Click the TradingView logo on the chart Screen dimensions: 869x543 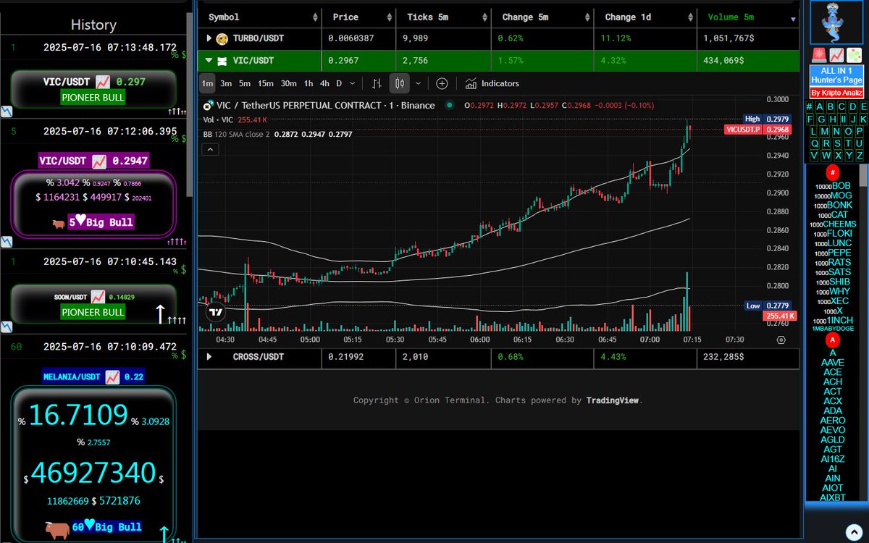215,313
